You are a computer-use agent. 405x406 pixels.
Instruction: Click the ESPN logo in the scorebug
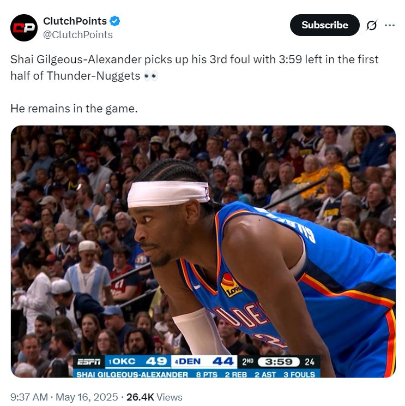pos(89,362)
